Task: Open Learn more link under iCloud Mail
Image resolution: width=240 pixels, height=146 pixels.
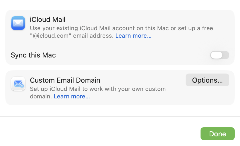Action: coord(133,36)
